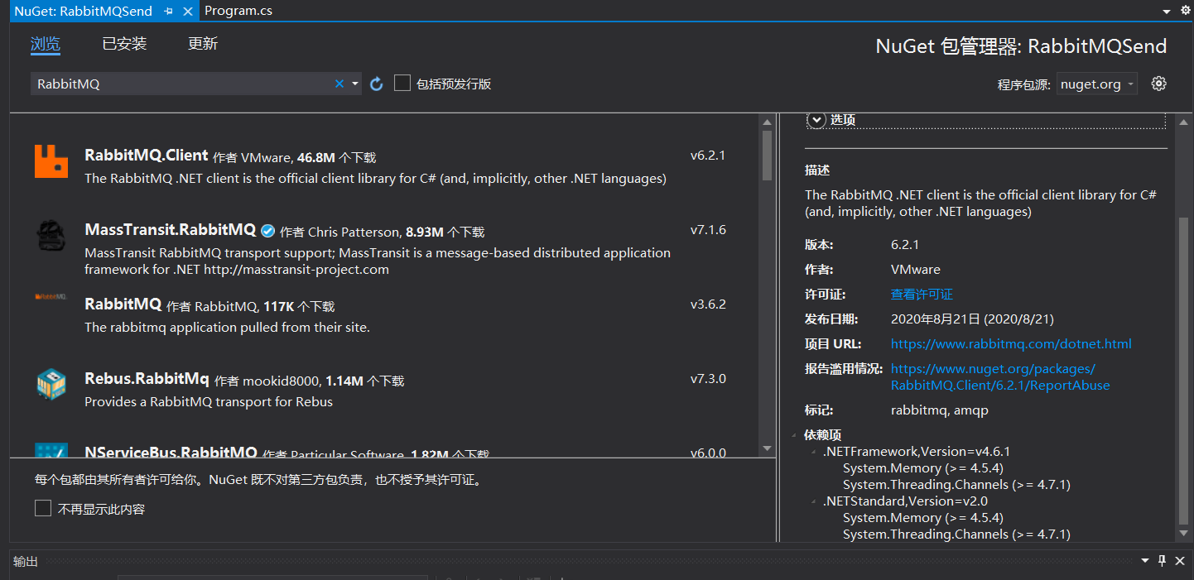Switch to the Browse tab
Viewport: 1194px width, 580px height.
[46, 45]
